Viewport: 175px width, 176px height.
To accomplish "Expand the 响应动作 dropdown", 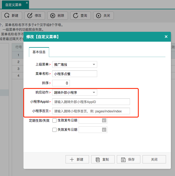I will 94,92.
